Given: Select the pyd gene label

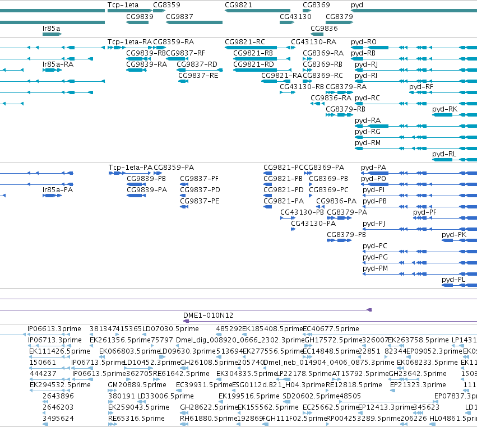Looking at the screenshot, I should tap(357, 5).
